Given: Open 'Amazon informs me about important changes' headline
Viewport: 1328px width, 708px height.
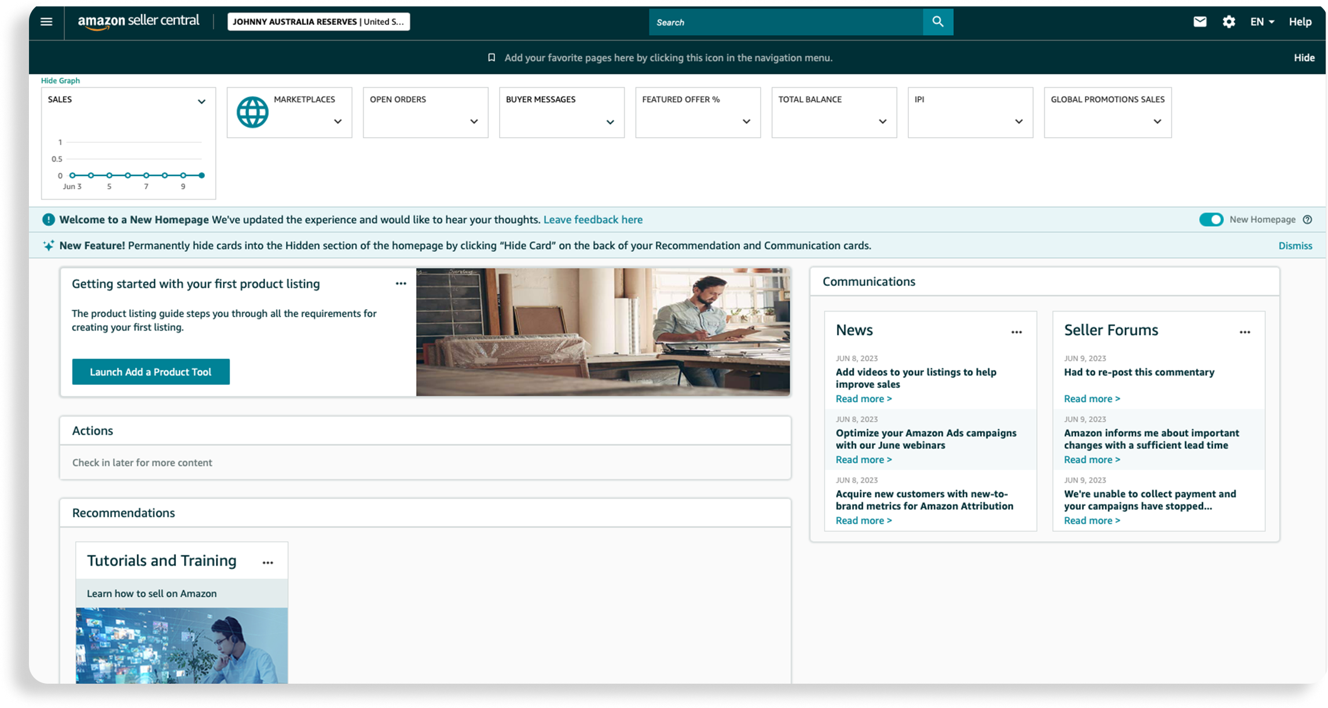Looking at the screenshot, I should click(x=1151, y=439).
